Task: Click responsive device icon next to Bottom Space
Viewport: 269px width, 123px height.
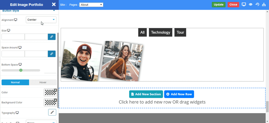Action: (x=20, y=64)
